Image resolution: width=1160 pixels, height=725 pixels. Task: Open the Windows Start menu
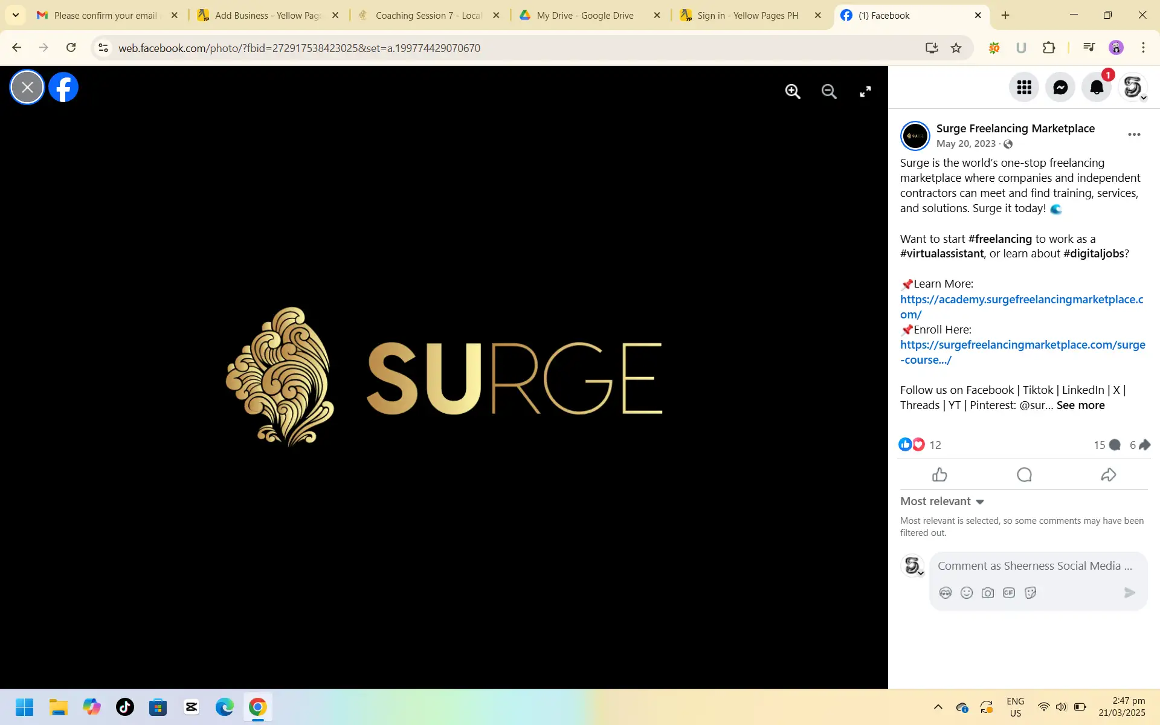24,707
